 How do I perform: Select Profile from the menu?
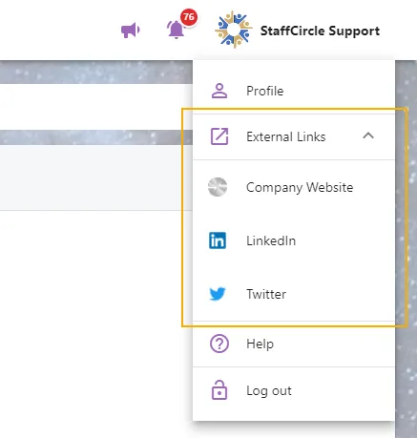[294, 91]
